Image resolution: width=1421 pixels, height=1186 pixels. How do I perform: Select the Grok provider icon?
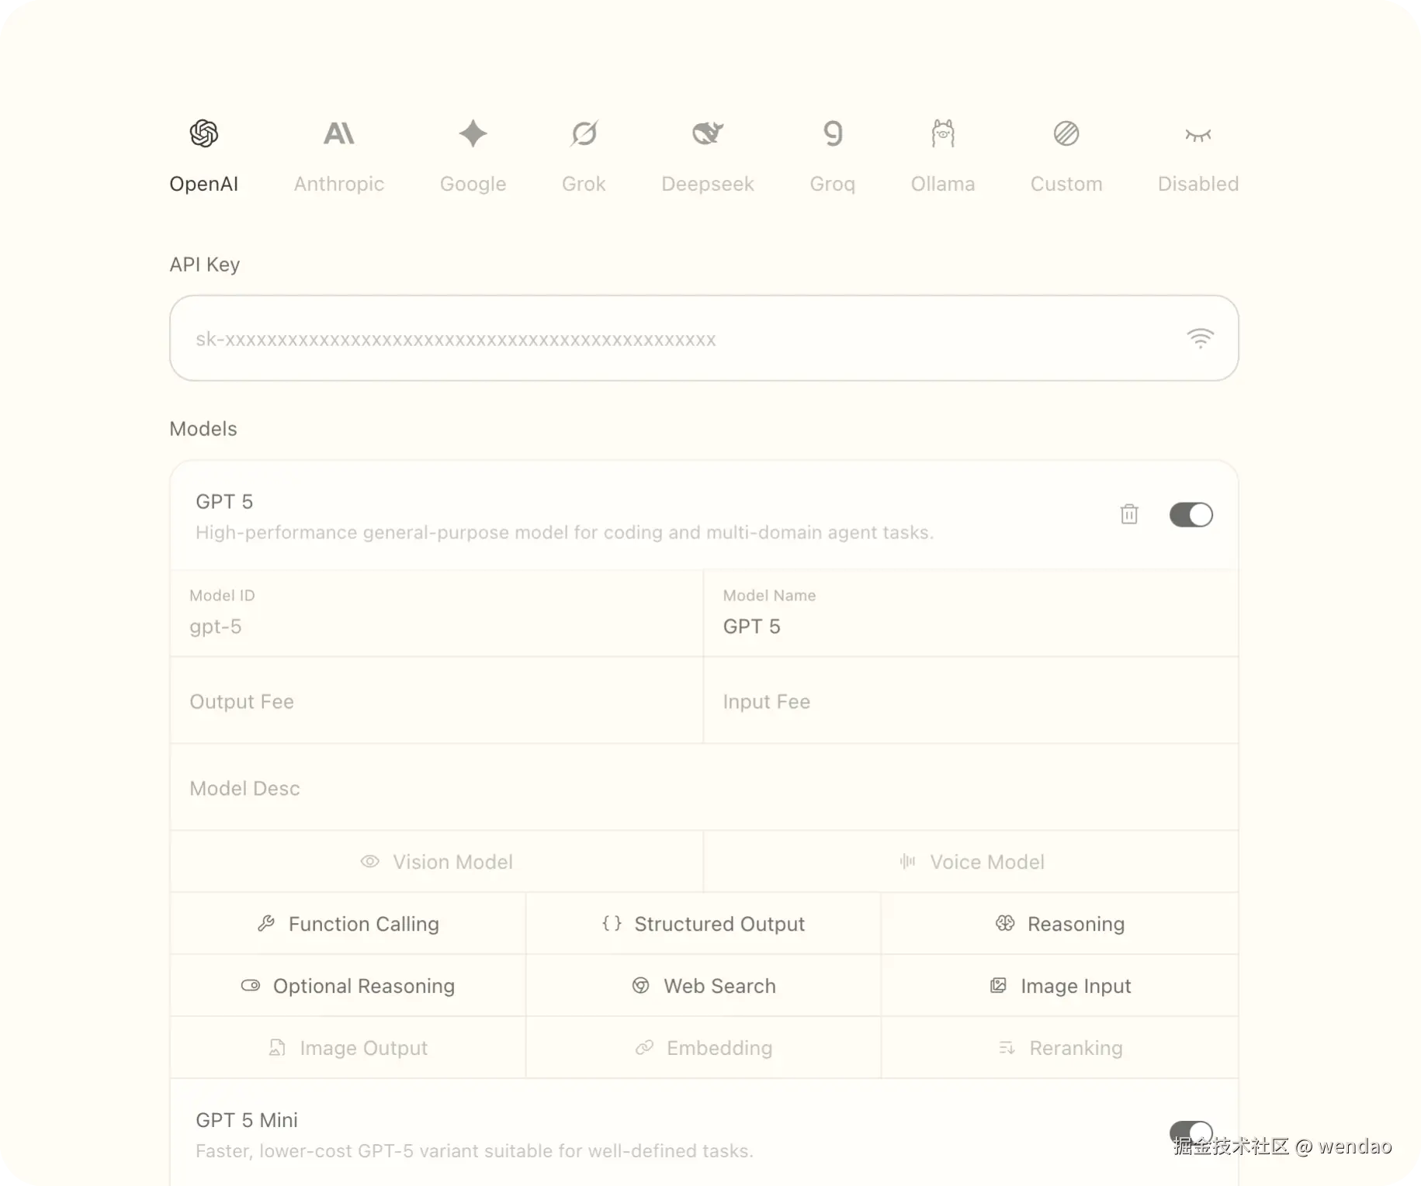coord(584,133)
